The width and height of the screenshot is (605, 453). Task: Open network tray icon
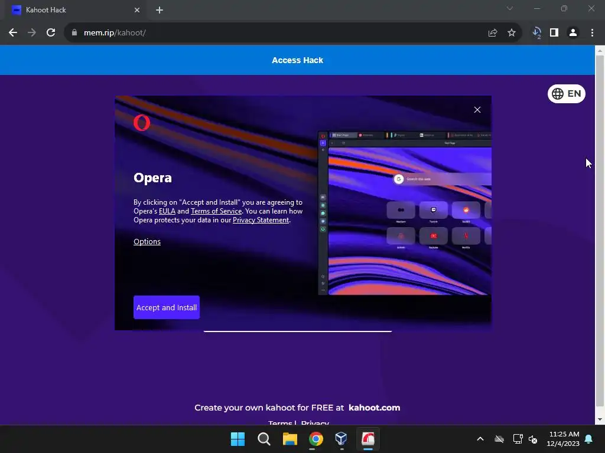pyautogui.click(x=518, y=439)
